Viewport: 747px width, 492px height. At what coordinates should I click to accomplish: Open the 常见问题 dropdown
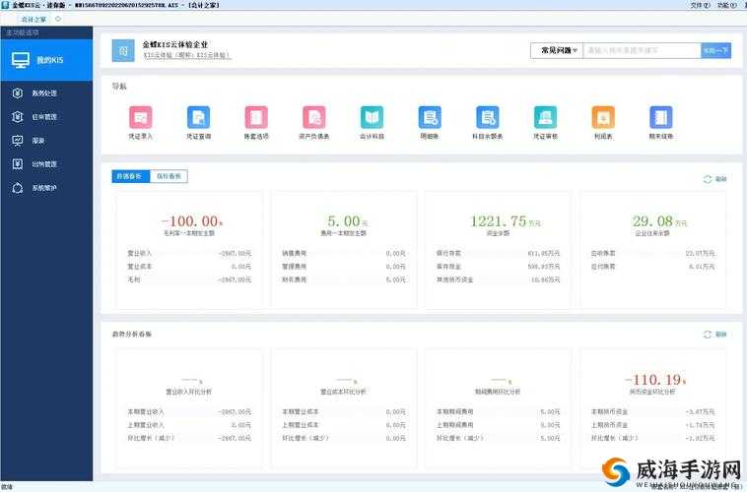(557, 50)
